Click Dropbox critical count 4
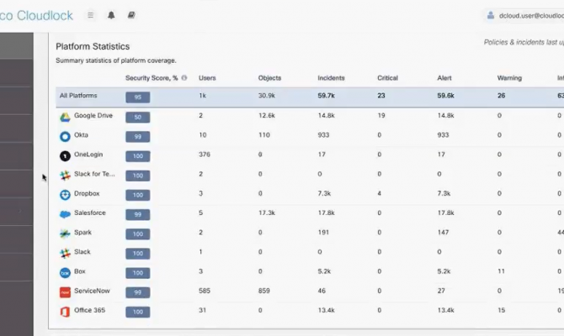The height and width of the screenshot is (336, 564). (x=380, y=193)
